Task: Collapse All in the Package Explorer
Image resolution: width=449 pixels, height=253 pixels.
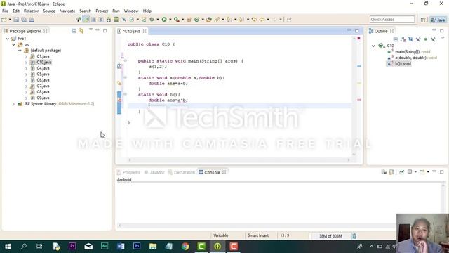Action: 74,31
